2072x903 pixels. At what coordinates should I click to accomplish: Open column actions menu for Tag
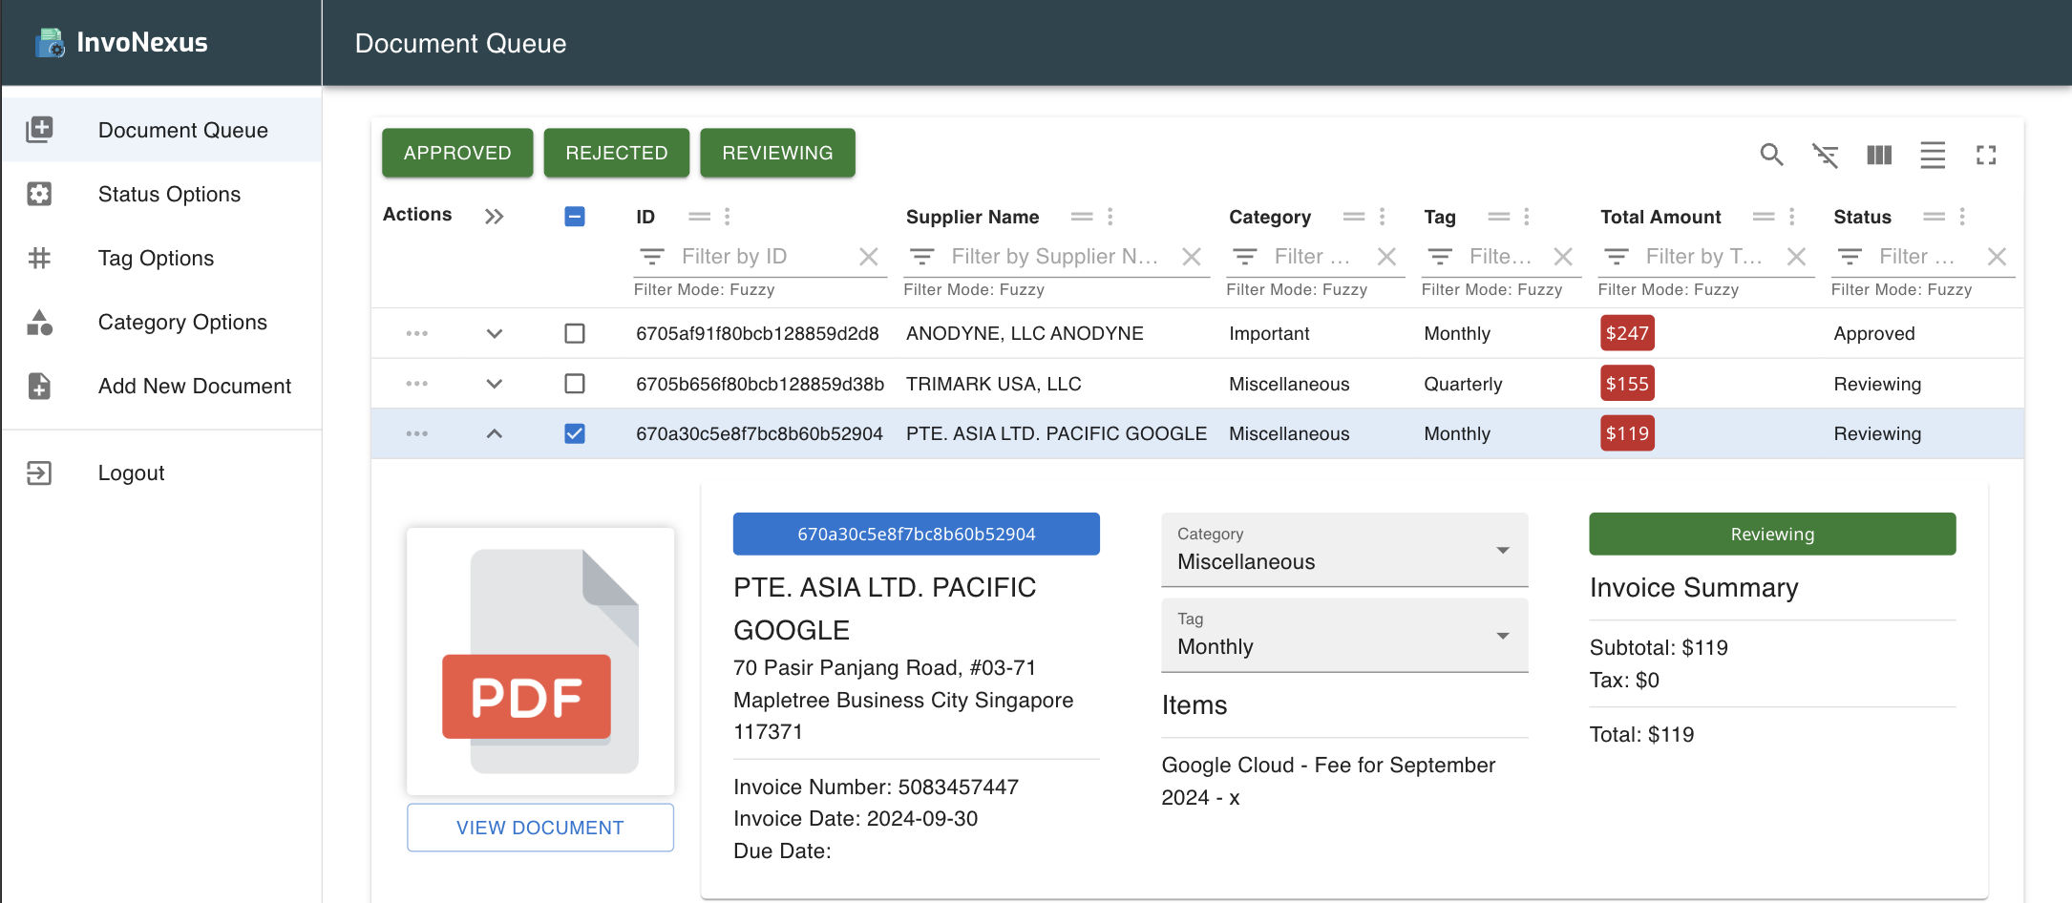1527,217
